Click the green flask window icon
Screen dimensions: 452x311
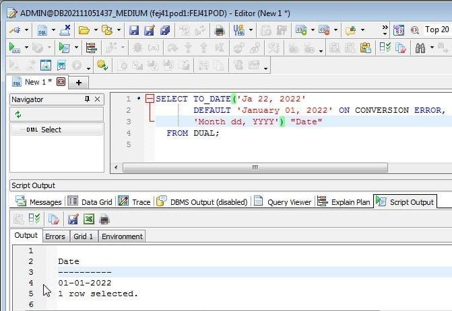[46, 65]
